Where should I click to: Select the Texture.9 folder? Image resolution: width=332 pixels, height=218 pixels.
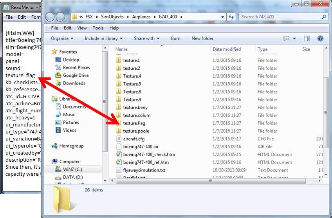128,99
